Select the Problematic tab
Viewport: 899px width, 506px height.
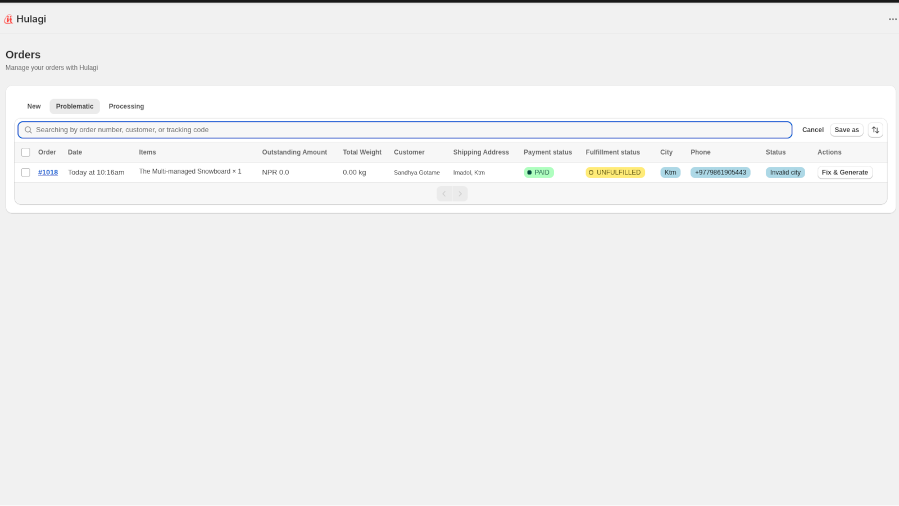pos(75,106)
